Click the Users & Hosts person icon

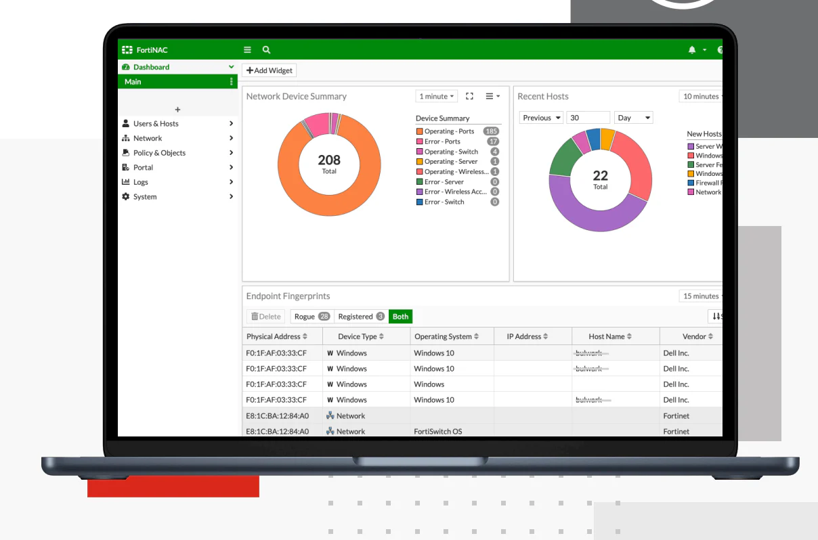click(x=126, y=124)
